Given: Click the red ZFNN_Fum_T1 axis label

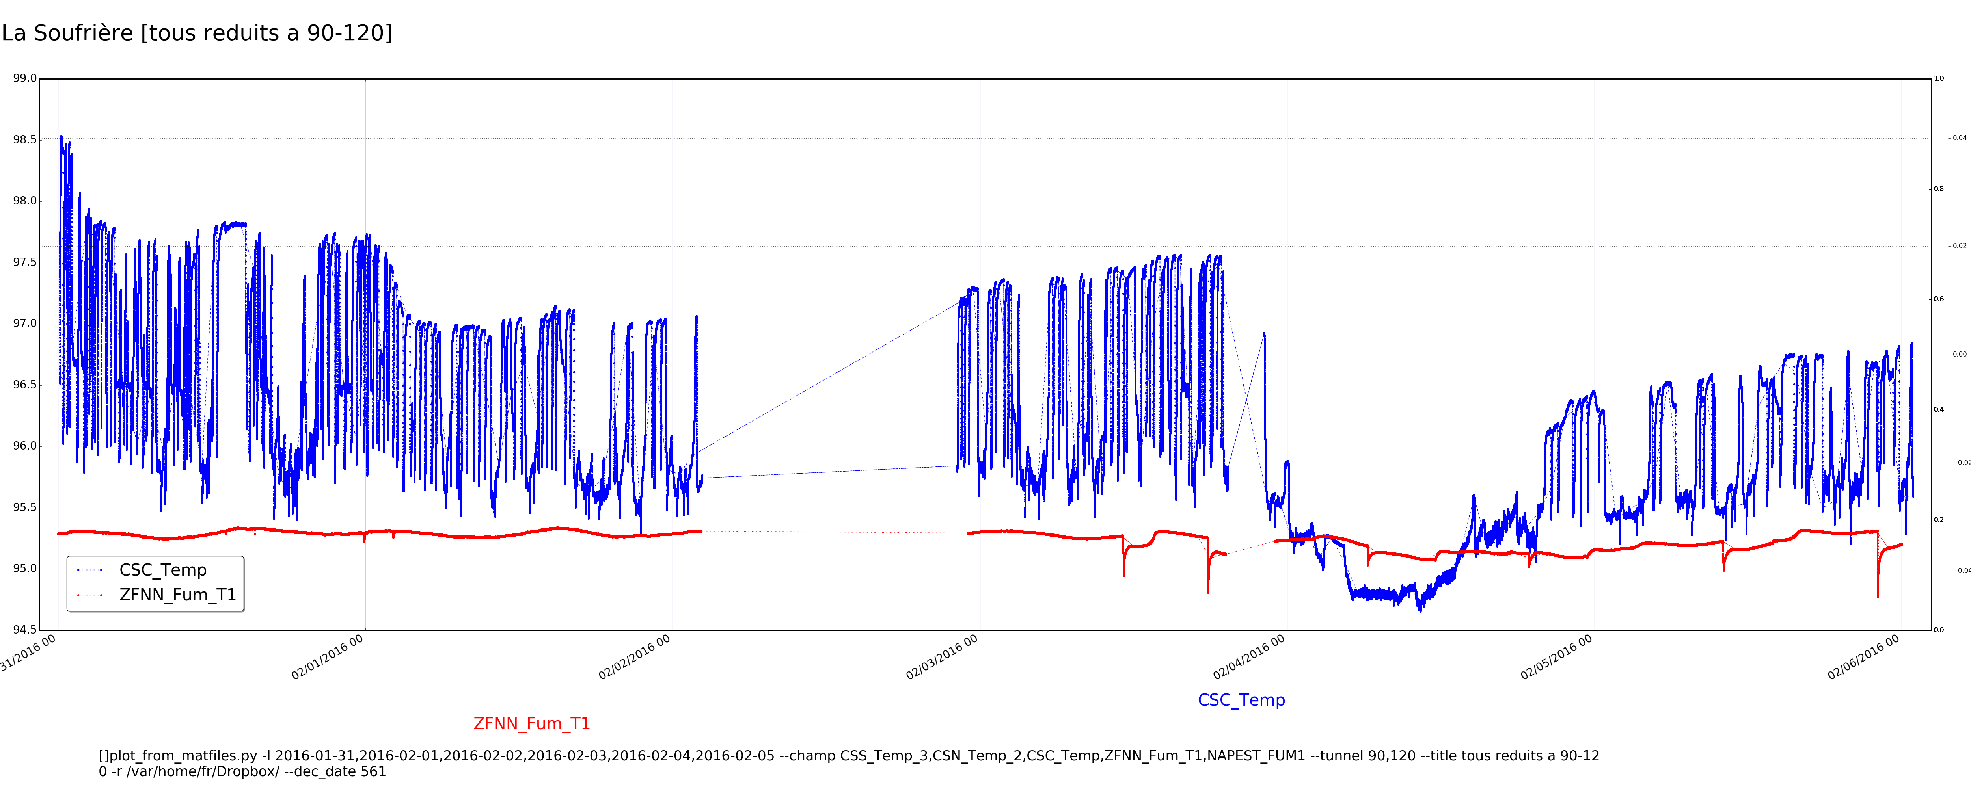Looking at the screenshot, I should pos(532,724).
